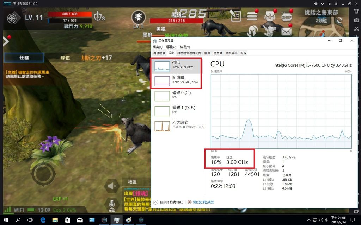Select the 隊伍 party tab in game
Viewport: 361px width, 225px height.
(x=65, y=58)
